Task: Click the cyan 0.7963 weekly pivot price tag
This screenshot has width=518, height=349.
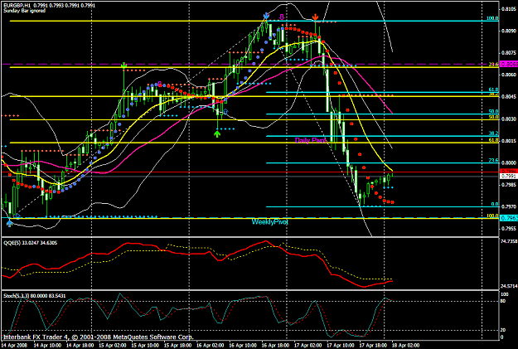Action: [509, 218]
